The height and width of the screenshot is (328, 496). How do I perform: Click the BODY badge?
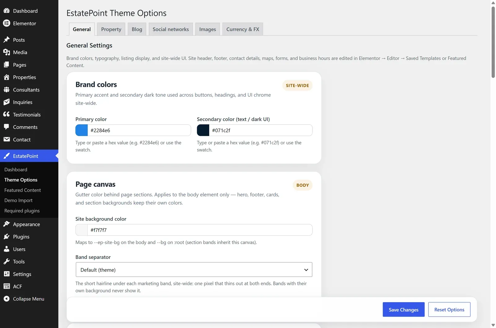(x=302, y=185)
